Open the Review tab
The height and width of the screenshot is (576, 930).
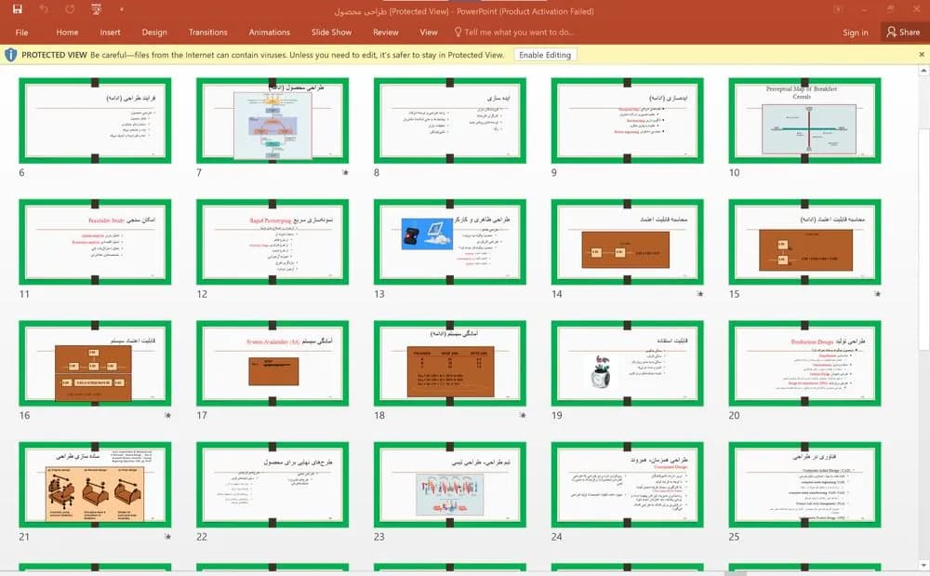(386, 32)
